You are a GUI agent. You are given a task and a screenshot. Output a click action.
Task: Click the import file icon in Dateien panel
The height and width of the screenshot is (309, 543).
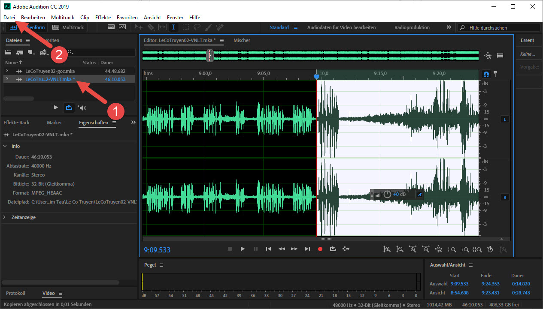pos(20,52)
